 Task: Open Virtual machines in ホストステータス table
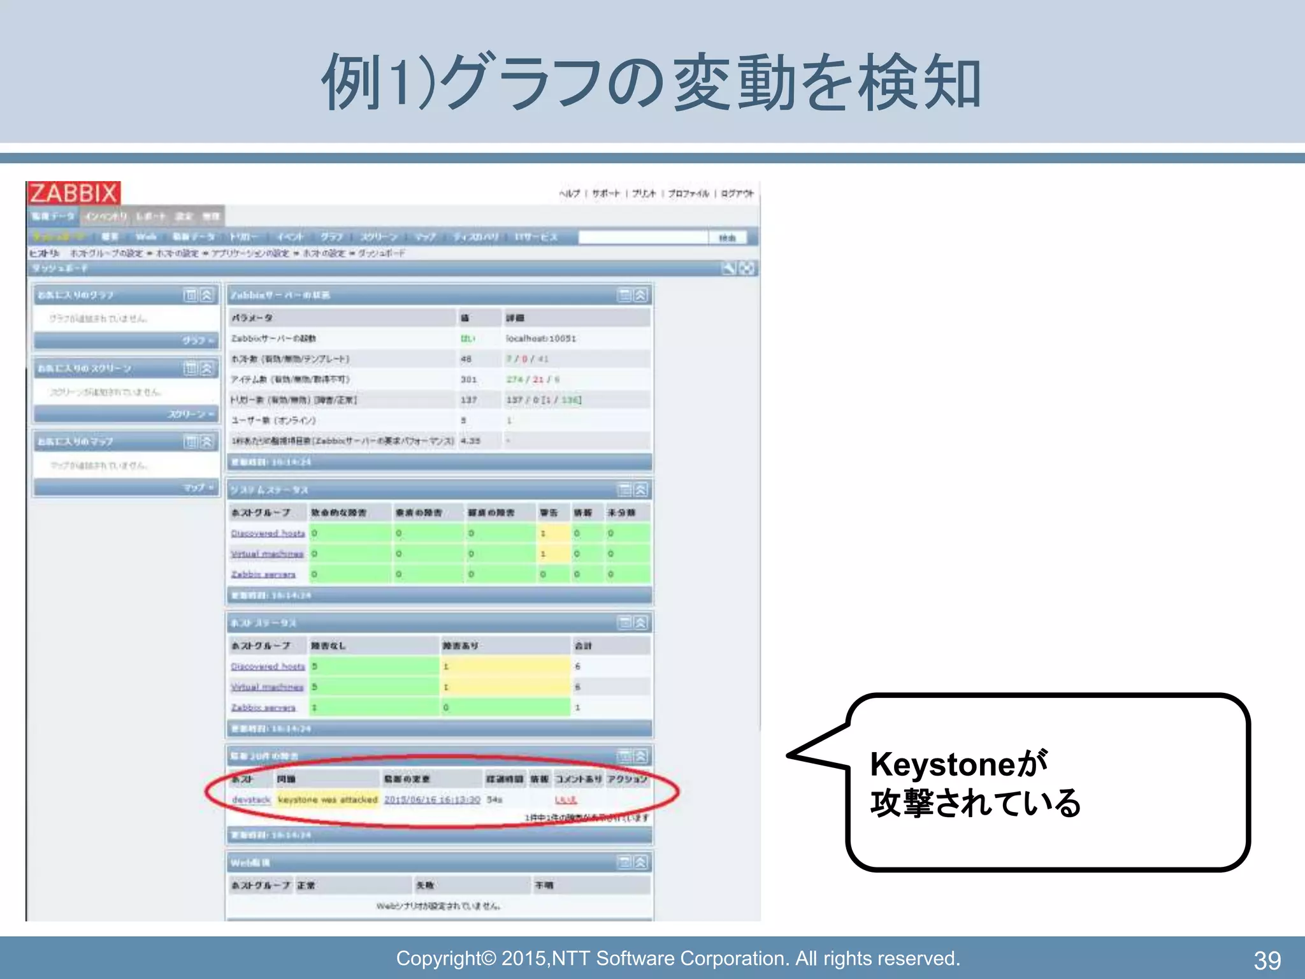(x=267, y=687)
